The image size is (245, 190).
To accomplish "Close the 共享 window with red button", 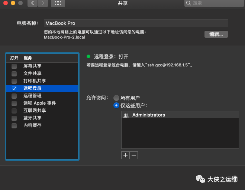I will (x=6, y=3).
